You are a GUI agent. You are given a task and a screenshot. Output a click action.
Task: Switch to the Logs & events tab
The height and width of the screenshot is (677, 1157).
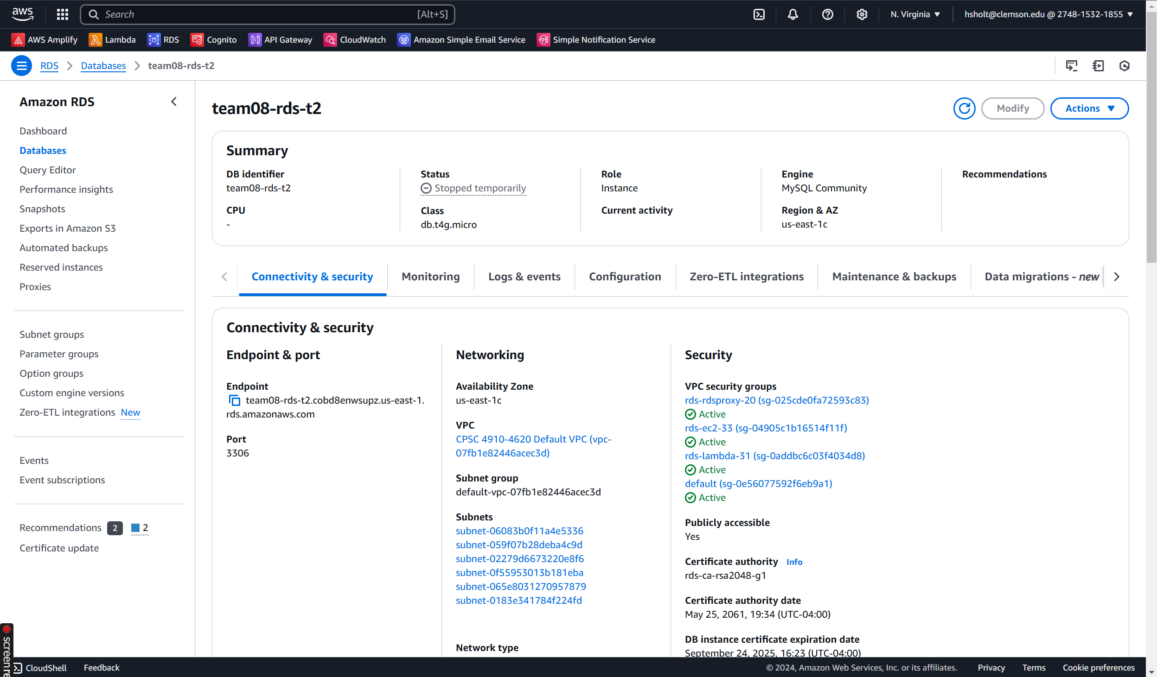(x=524, y=277)
